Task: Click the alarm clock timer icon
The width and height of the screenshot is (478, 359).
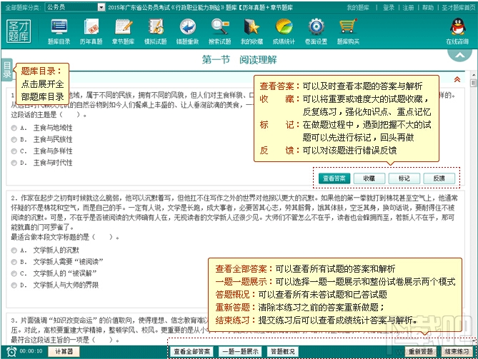Action: coord(11,351)
